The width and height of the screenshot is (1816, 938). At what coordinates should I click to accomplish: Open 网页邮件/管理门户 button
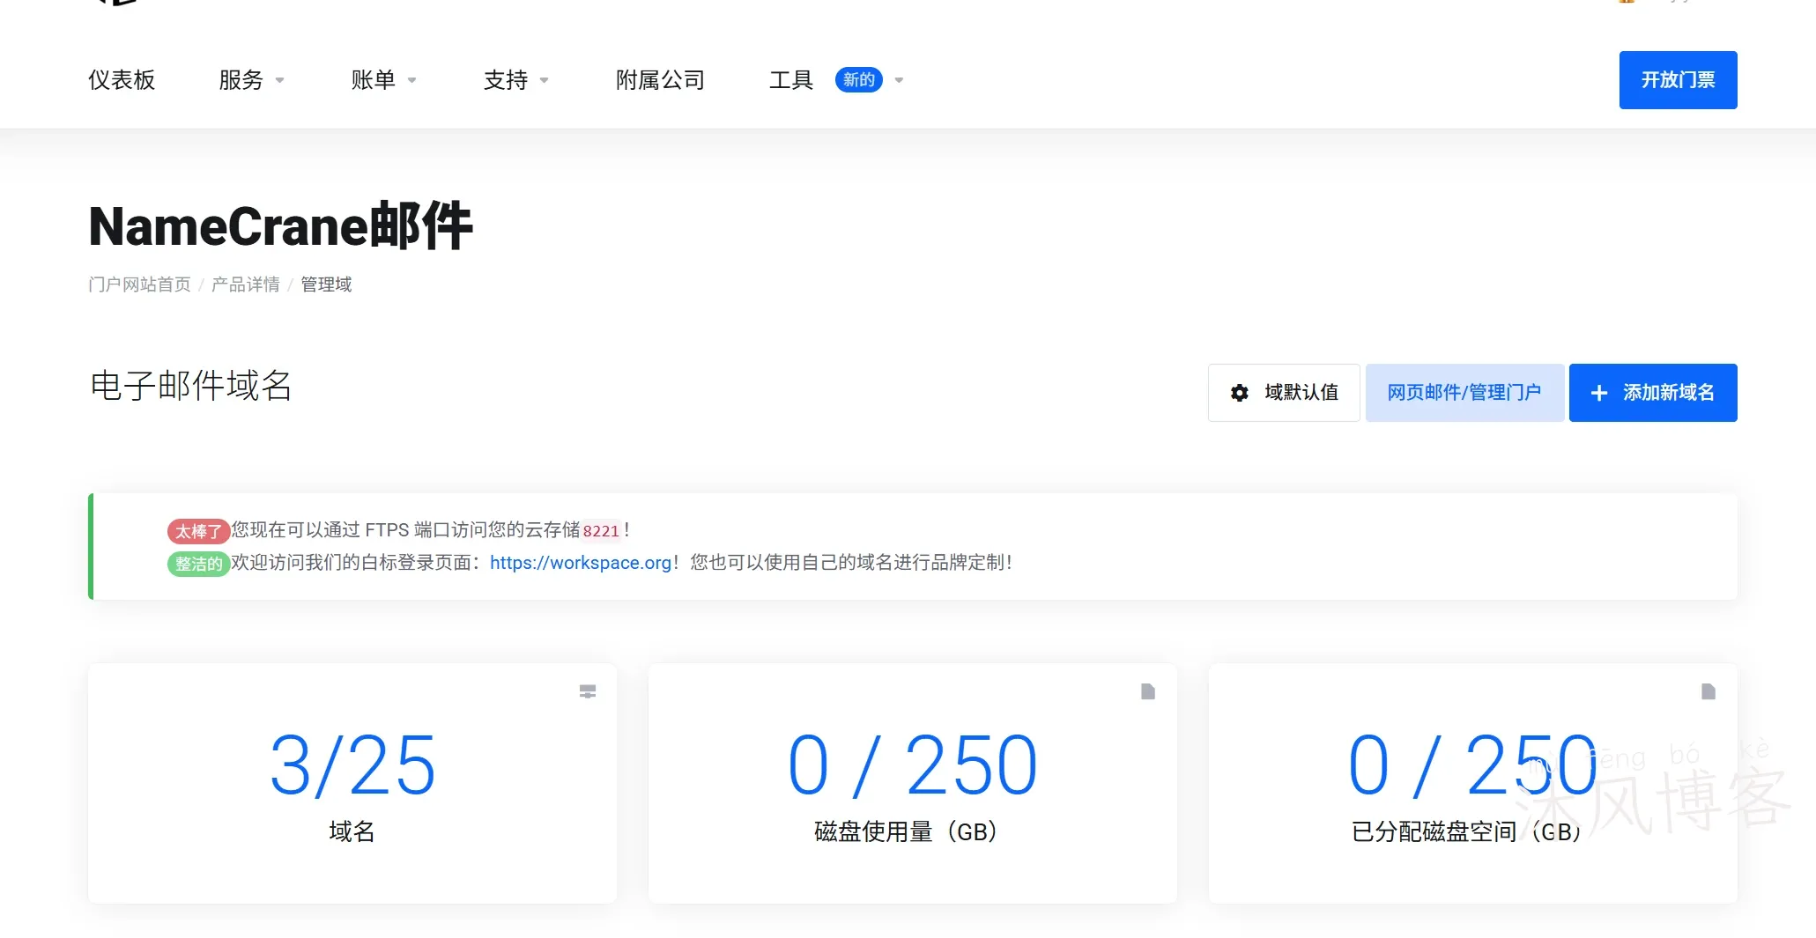click(1464, 393)
